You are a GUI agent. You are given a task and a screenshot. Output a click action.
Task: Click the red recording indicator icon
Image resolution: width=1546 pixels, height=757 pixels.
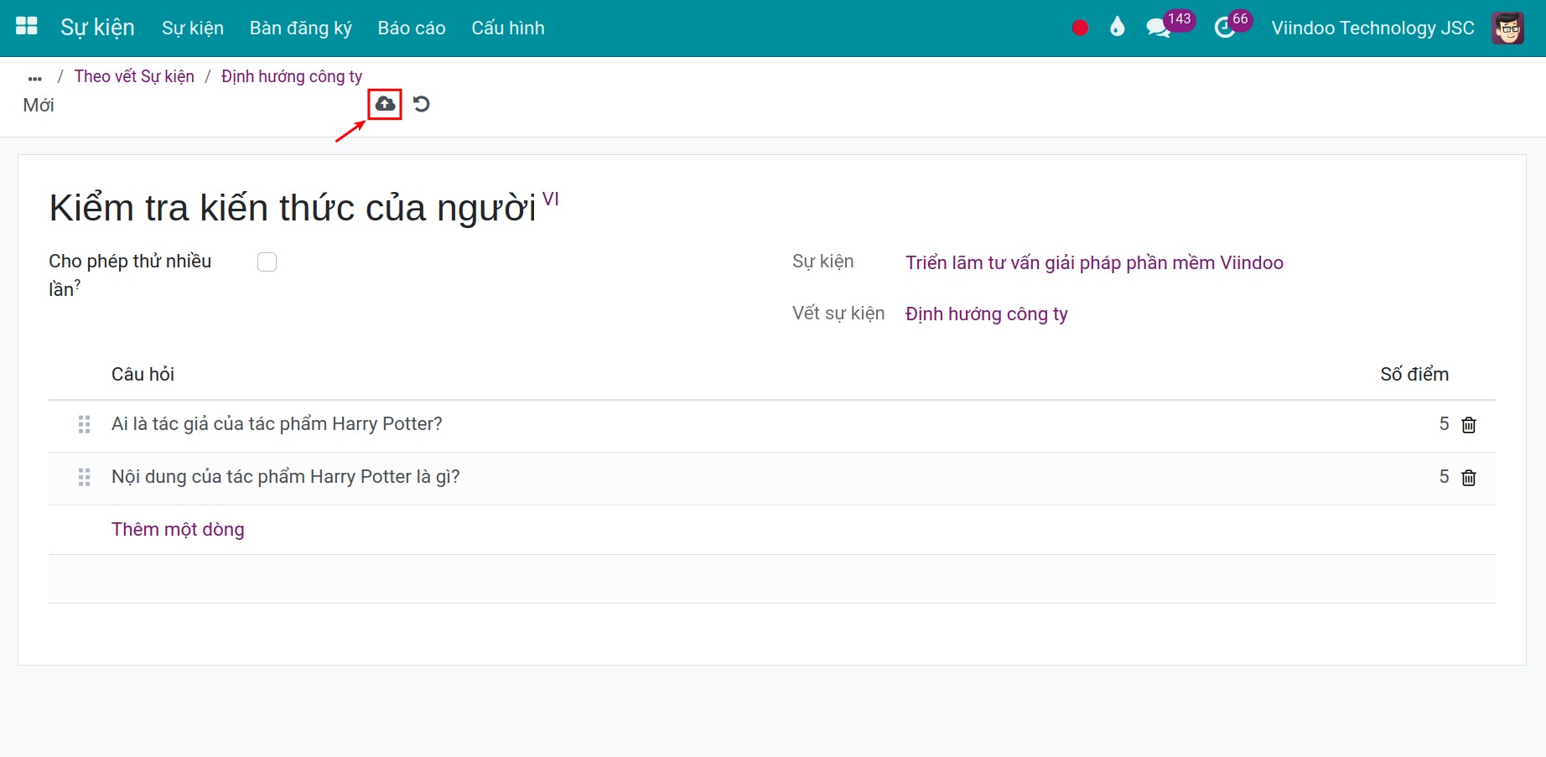1080,28
